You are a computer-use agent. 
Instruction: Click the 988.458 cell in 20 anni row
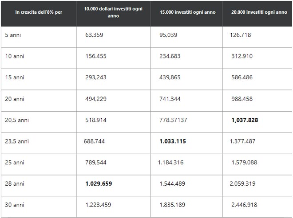point(242,99)
